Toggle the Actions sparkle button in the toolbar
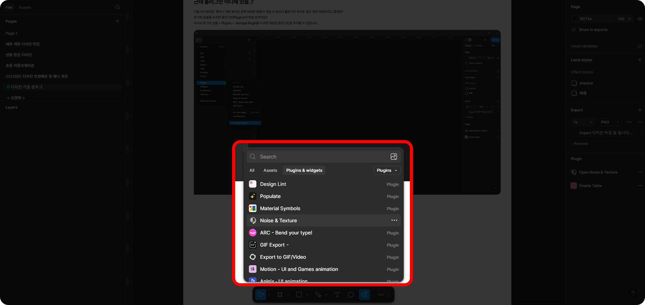 point(364,295)
